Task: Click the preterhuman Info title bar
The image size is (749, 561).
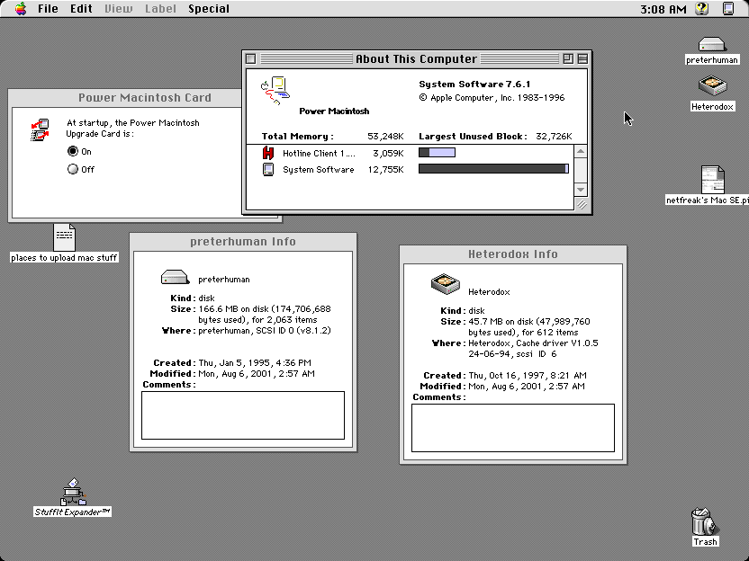Action: 243,241
